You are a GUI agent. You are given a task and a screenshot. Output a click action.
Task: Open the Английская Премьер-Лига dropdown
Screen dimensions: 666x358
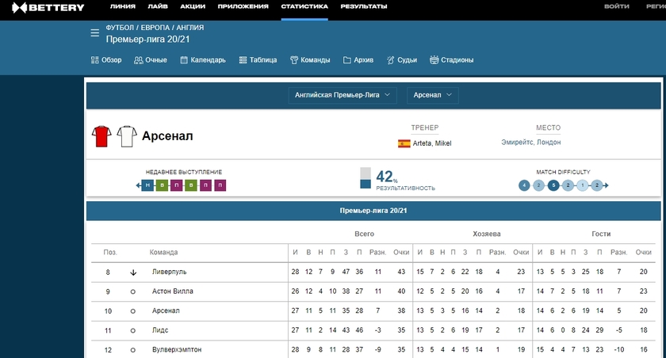[343, 95]
